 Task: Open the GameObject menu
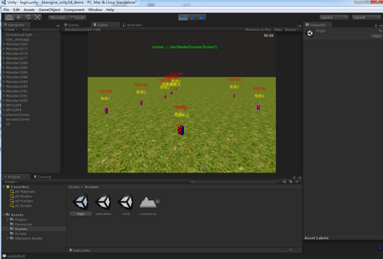(49, 10)
